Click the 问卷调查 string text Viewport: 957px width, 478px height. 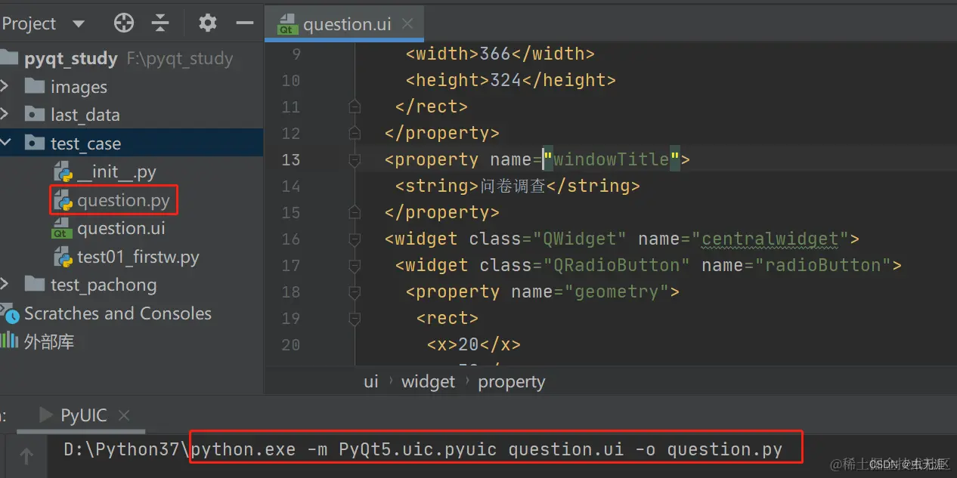(x=513, y=186)
